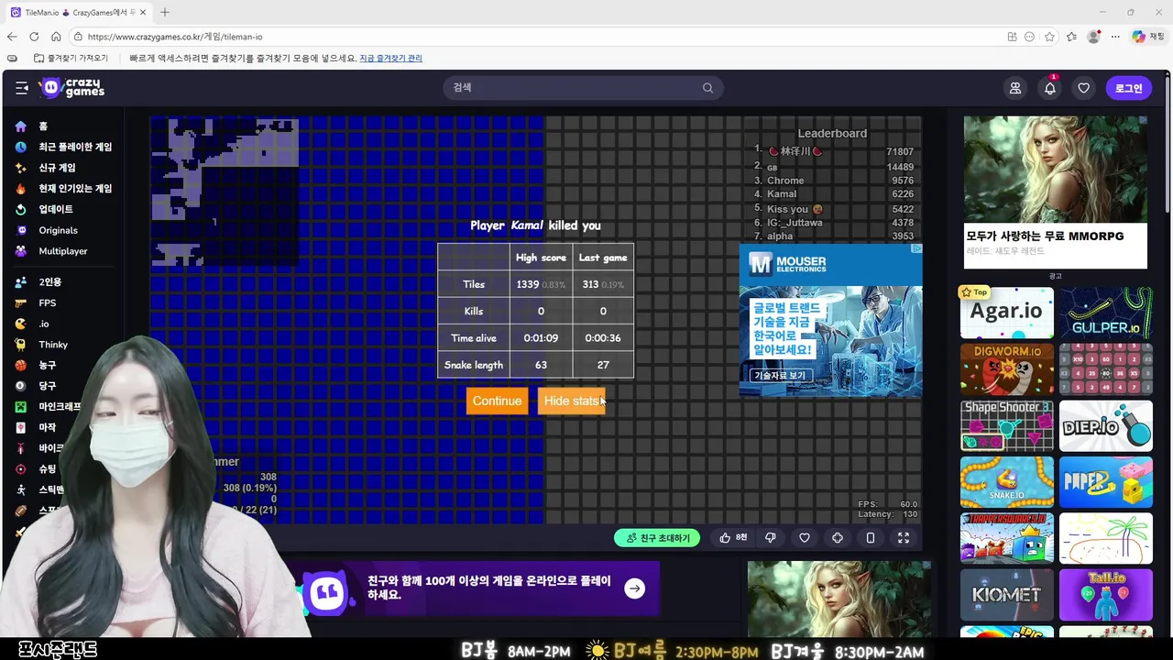Go to browser home page
The width and height of the screenshot is (1173, 660).
coord(56,37)
